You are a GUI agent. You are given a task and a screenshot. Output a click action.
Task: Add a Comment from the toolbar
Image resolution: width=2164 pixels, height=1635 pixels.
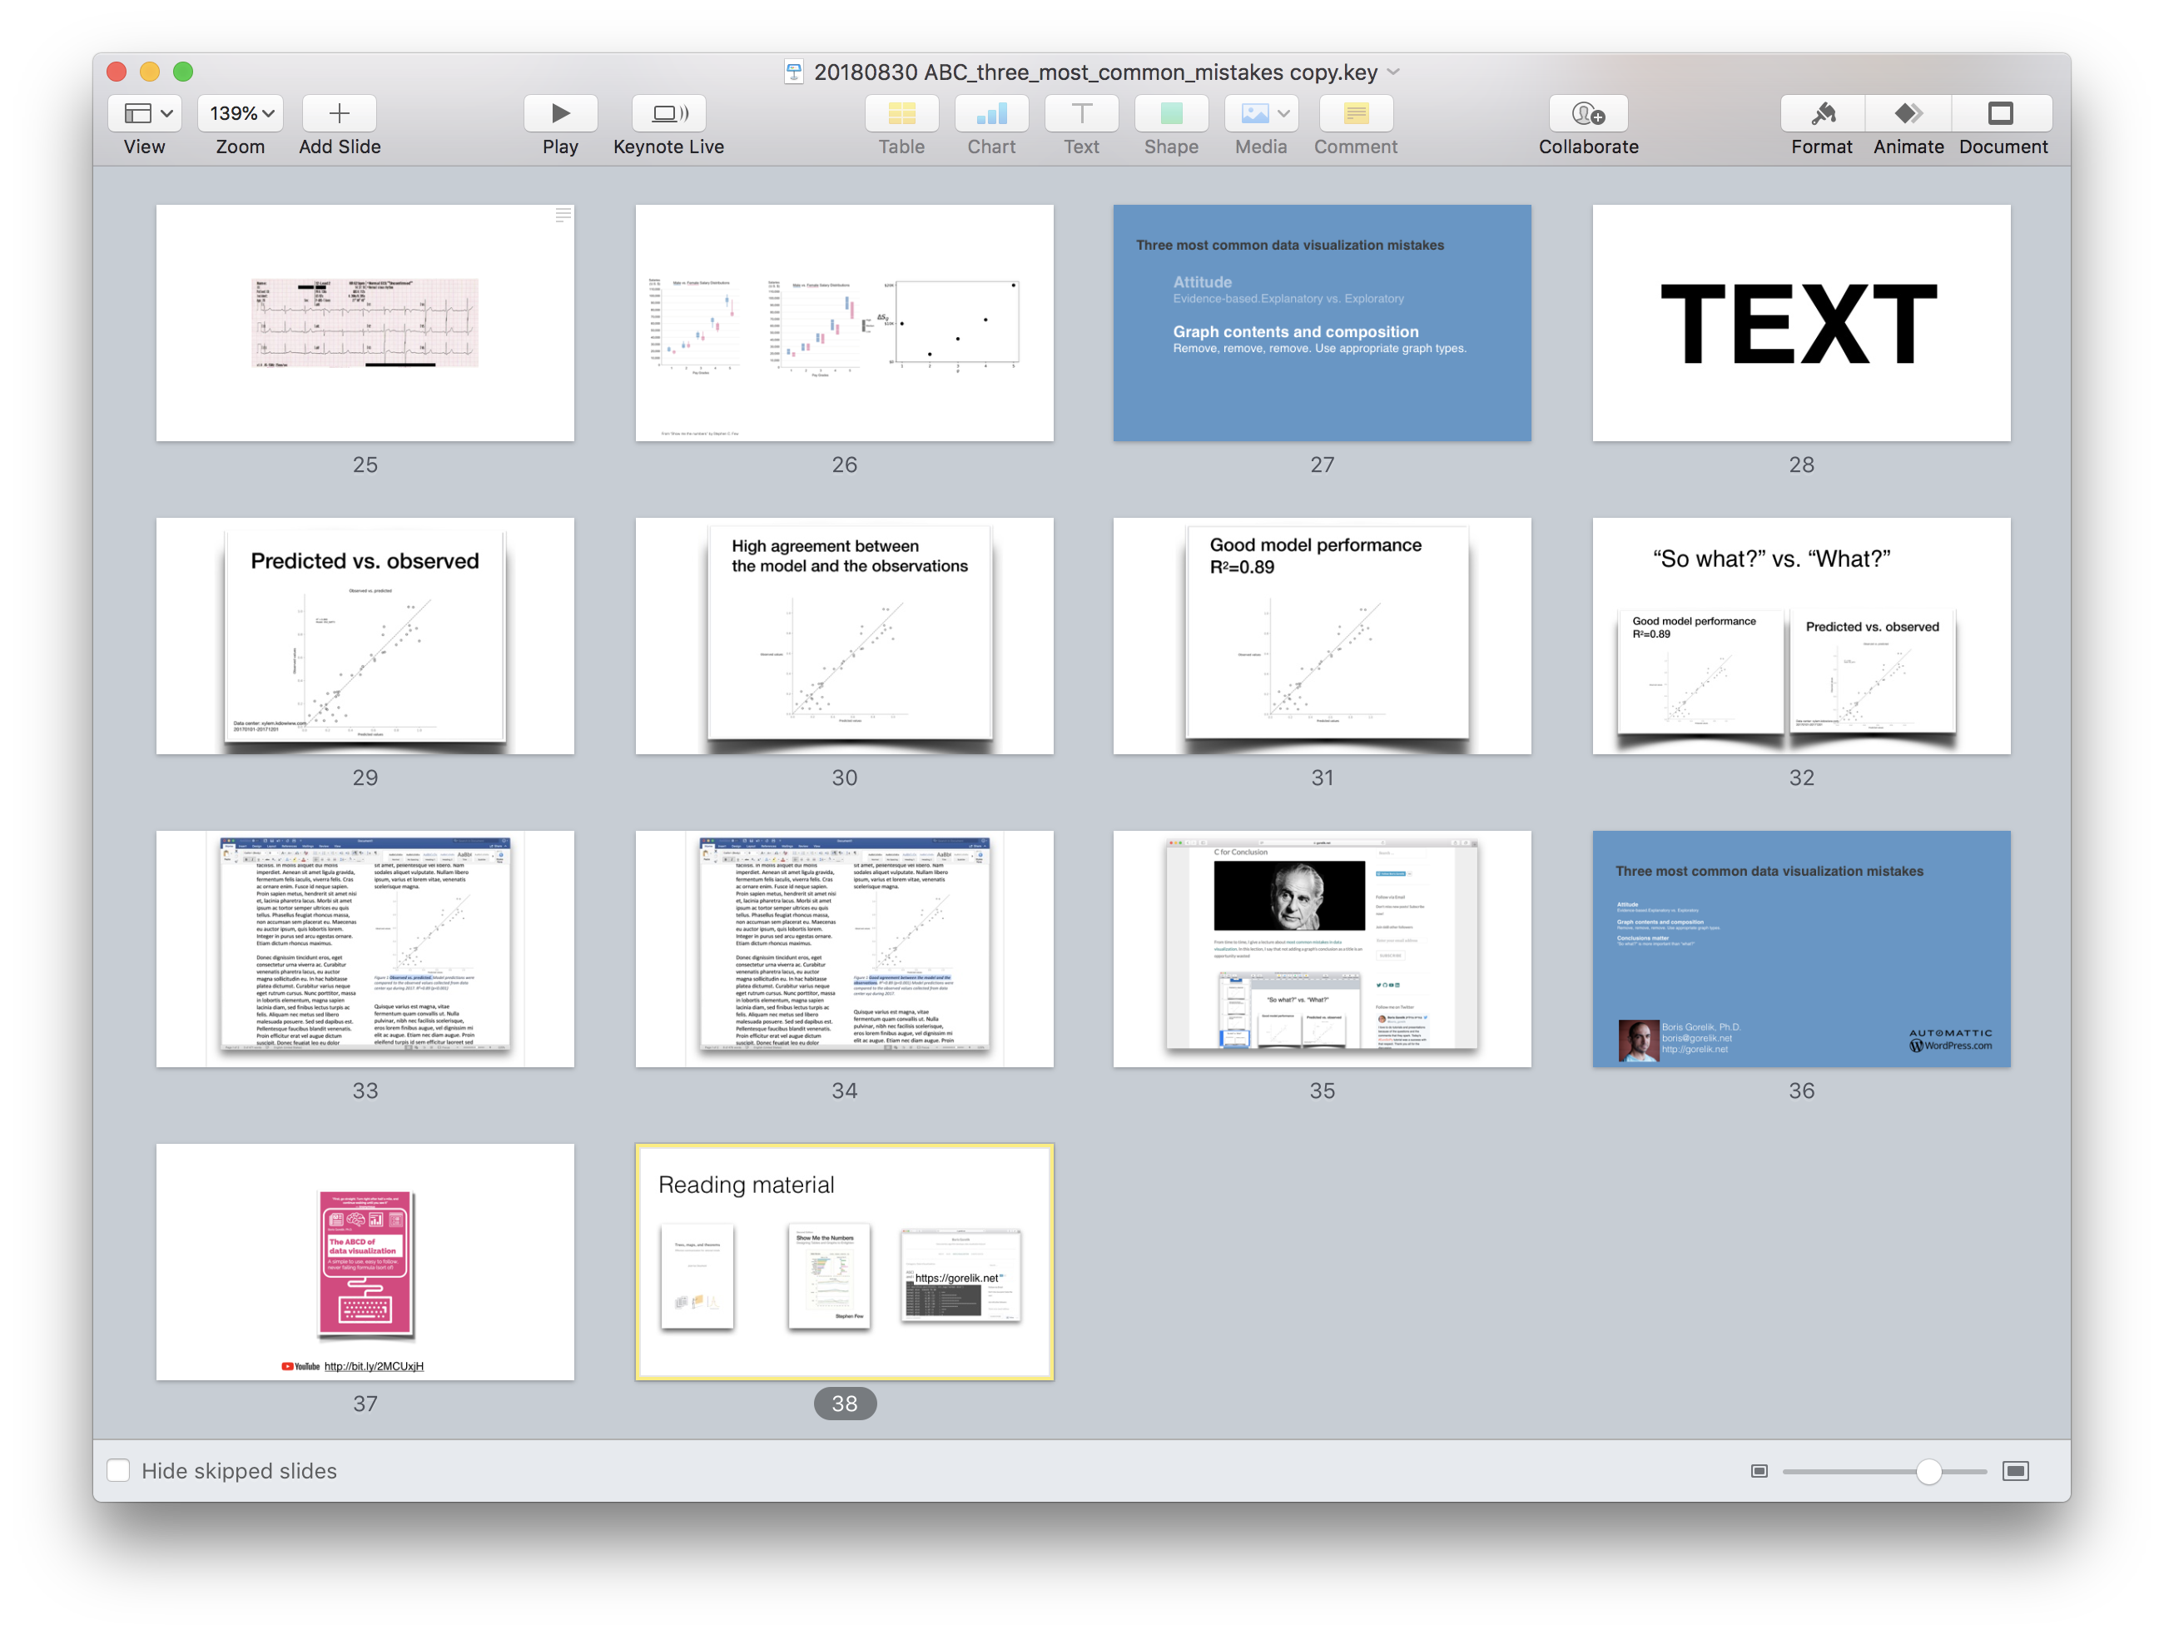pyautogui.click(x=1355, y=113)
